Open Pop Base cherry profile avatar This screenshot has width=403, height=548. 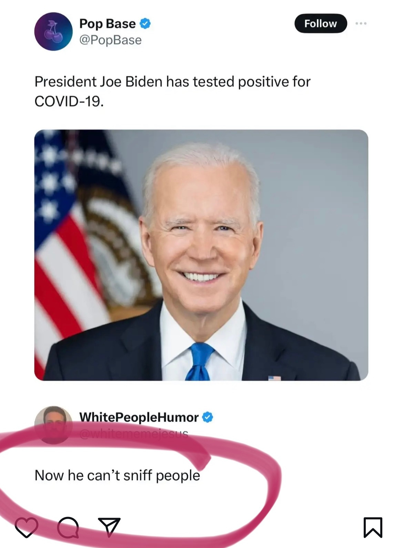pyautogui.click(x=53, y=31)
